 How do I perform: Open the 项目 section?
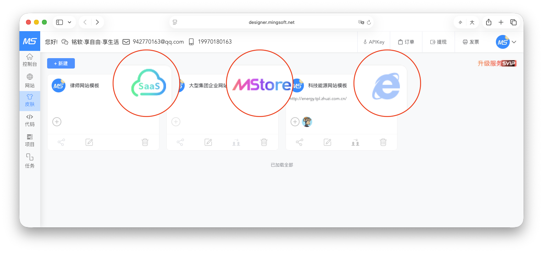[30, 141]
